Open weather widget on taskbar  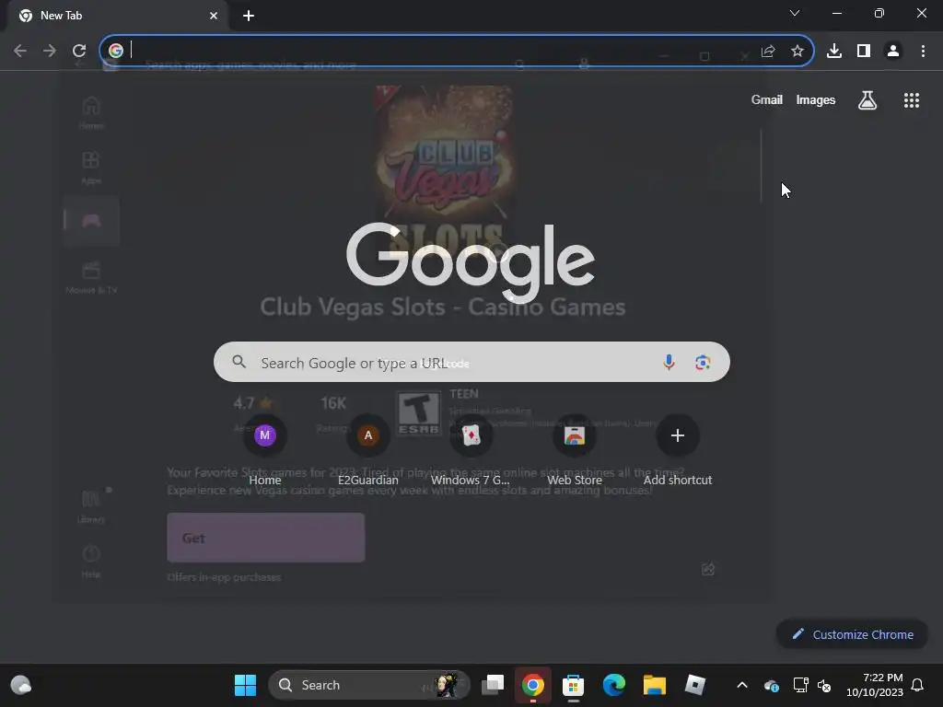21,685
